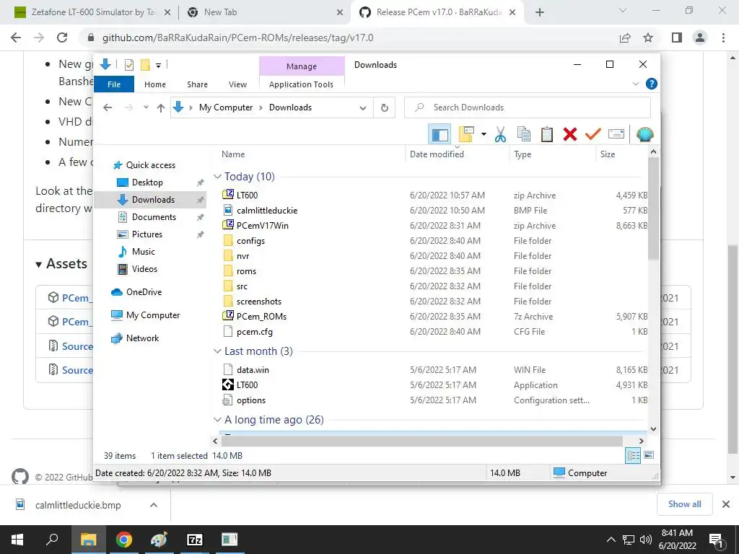Click the Classic Shell settings shell icon

[x=644, y=135]
